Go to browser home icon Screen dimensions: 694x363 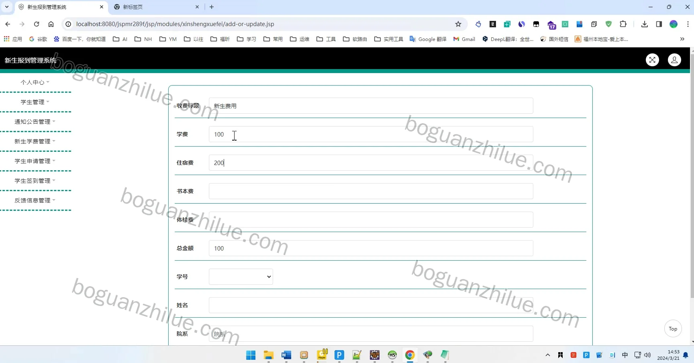(x=51, y=24)
